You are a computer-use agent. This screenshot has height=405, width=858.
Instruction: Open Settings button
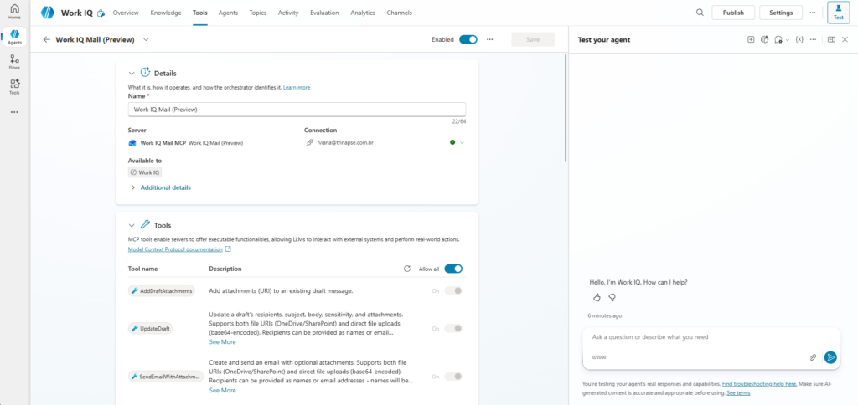781,13
